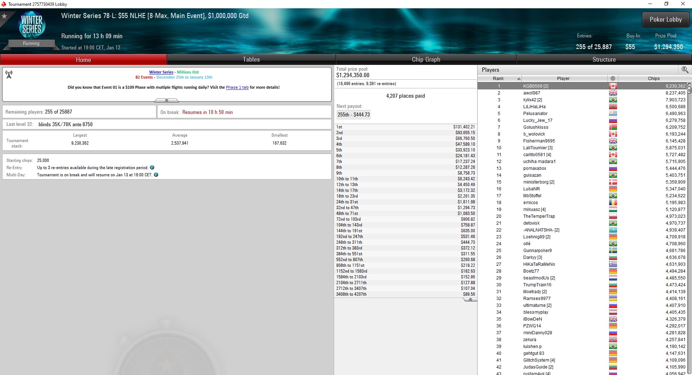692x375 pixels.
Task: Select player blessmyplay row
Action: (x=582, y=312)
